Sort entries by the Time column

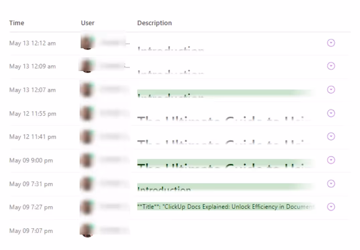16,23
